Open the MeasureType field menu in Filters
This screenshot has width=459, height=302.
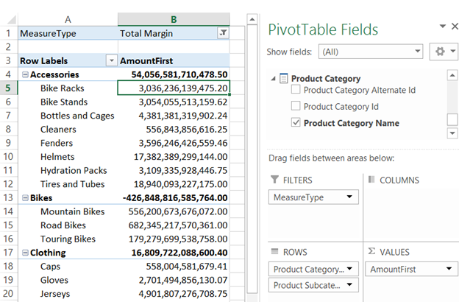click(349, 197)
